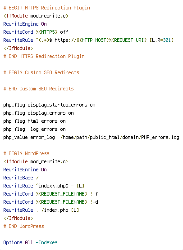Screen dimensions: 183x250
Task: Click the '[L,R=301]' flags text
Action: pos(161,40)
